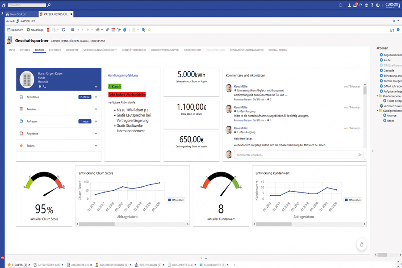
Task: Click the printer icon in toolbar
Action: click(x=98, y=30)
